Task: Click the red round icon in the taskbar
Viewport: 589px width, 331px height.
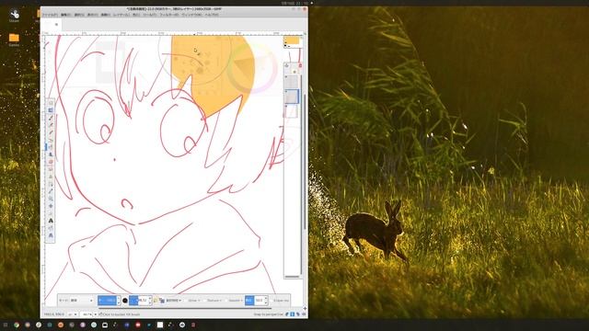Action: 138,325
